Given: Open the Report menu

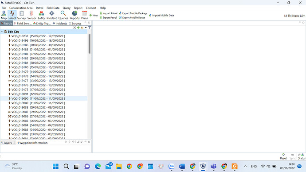Looking at the screenshot, I should click(78, 8).
